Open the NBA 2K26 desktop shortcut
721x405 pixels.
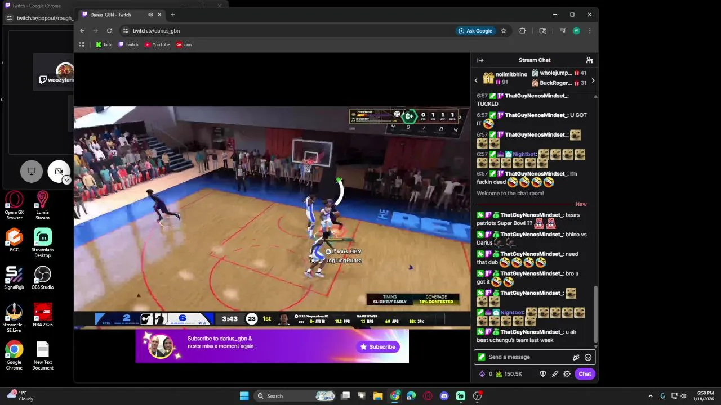pyautogui.click(x=42, y=316)
